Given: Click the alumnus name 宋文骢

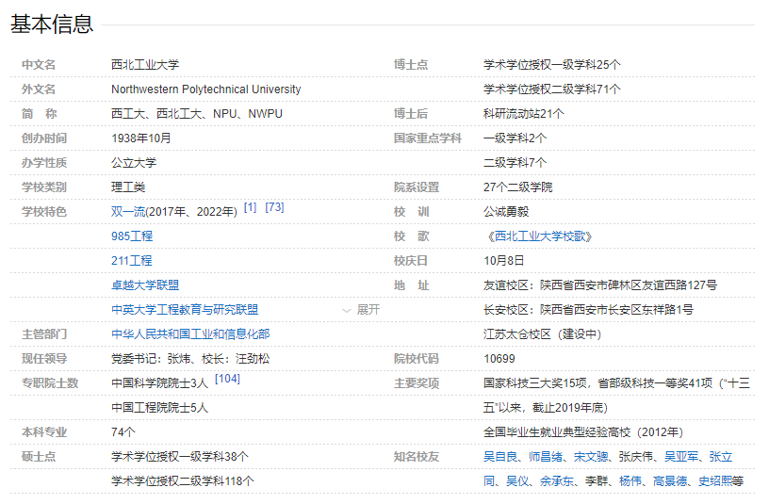Looking at the screenshot, I should point(591,456).
